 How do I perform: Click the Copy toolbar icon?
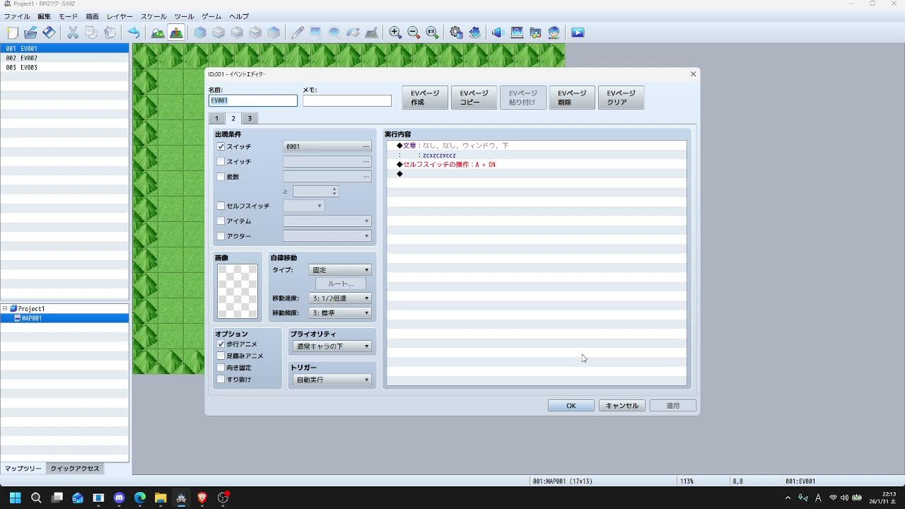(x=91, y=33)
